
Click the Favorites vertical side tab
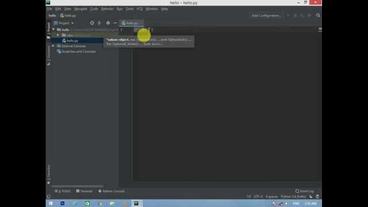48,174
